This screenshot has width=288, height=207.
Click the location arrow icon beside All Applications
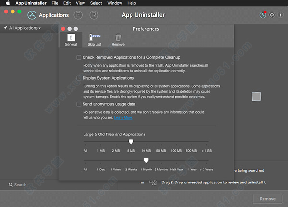point(5,28)
